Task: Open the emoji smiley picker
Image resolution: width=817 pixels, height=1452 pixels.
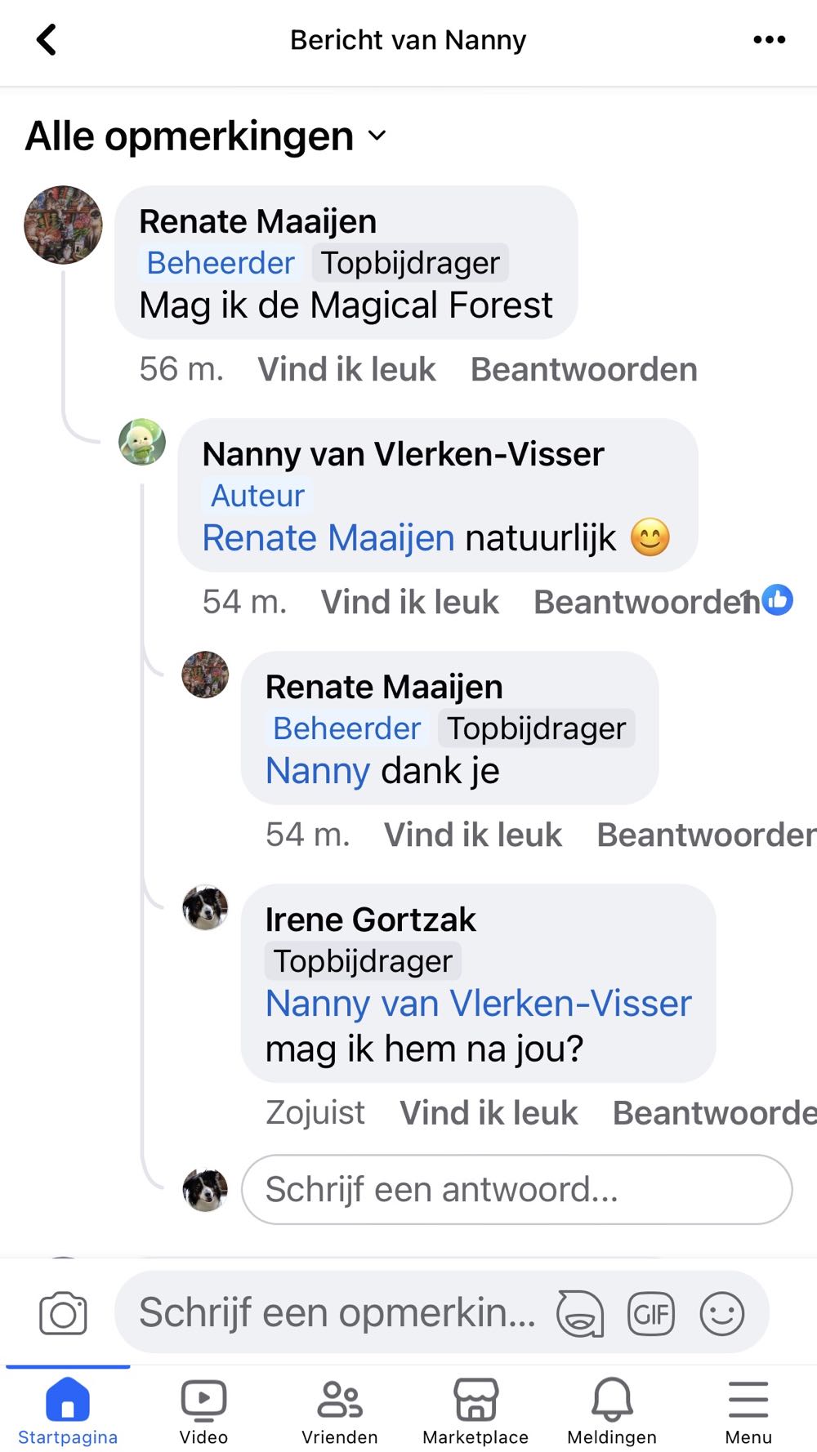Action: (722, 1314)
